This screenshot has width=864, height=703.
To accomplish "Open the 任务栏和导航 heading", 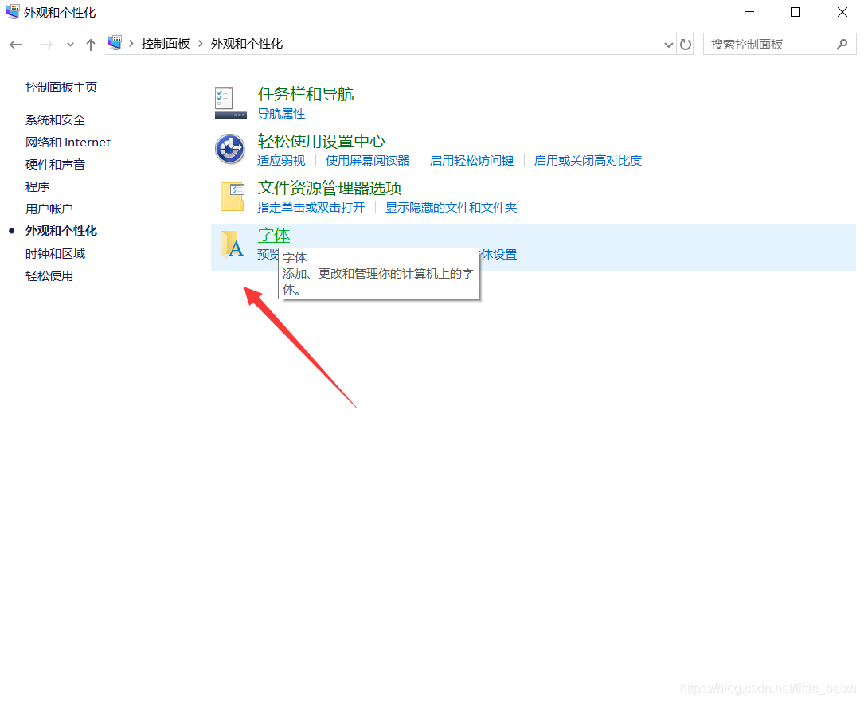I will coord(306,94).
